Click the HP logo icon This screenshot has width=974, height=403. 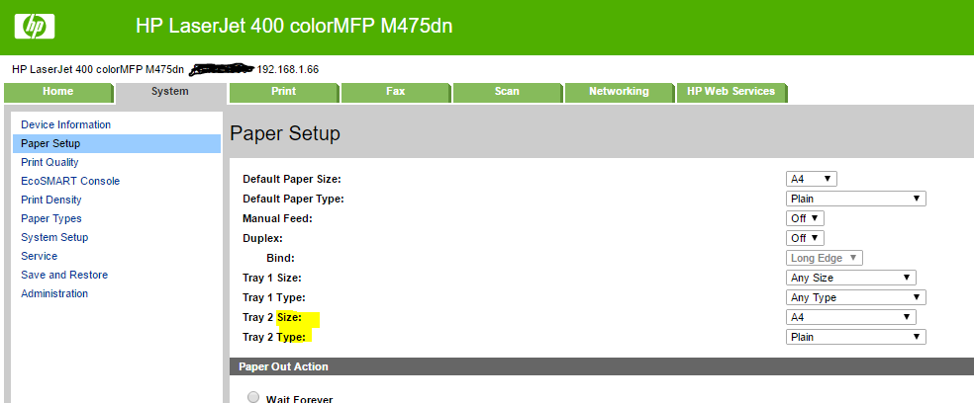pos(35,27)
